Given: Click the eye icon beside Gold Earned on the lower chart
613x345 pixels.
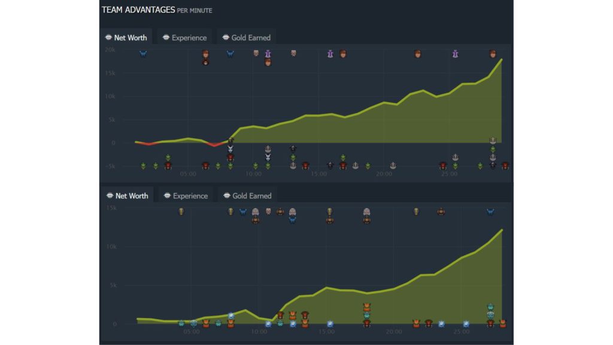Looking at the screenshot, I should [x=225, y=195].
